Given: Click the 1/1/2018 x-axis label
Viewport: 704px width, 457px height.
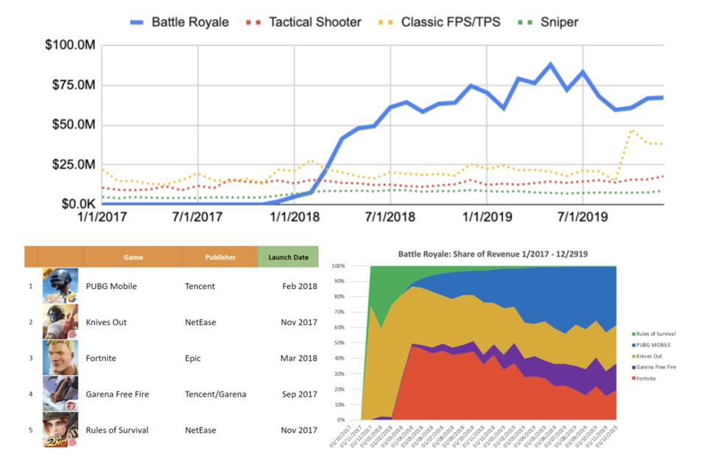Looking at the screenshot, I should coord(295,217).
